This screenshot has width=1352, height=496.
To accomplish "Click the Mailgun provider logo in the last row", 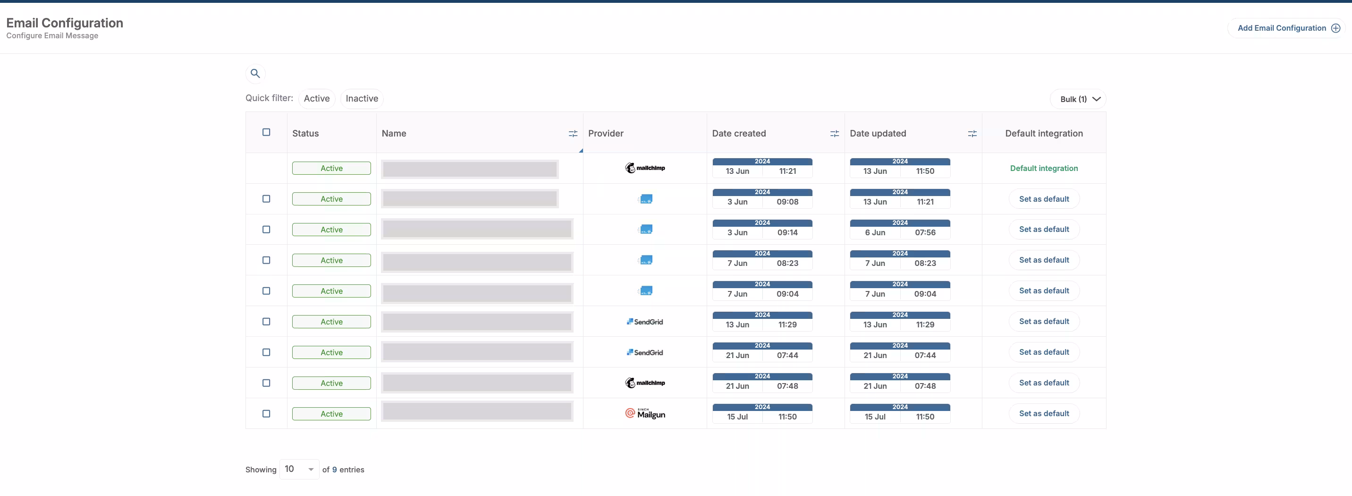I will tap(645, 413).
